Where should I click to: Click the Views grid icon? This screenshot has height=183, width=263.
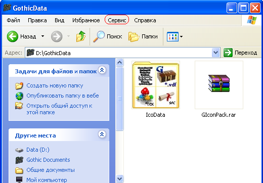(x=172, y=36)
